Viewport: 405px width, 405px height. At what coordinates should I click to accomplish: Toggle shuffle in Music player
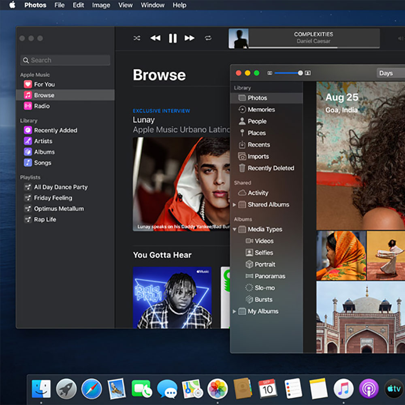[x=137, y=38]
